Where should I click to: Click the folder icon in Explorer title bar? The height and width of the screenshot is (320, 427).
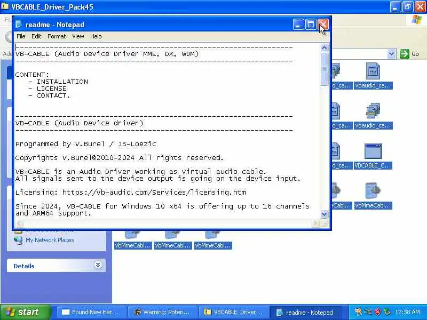click(x=5, y=6)
